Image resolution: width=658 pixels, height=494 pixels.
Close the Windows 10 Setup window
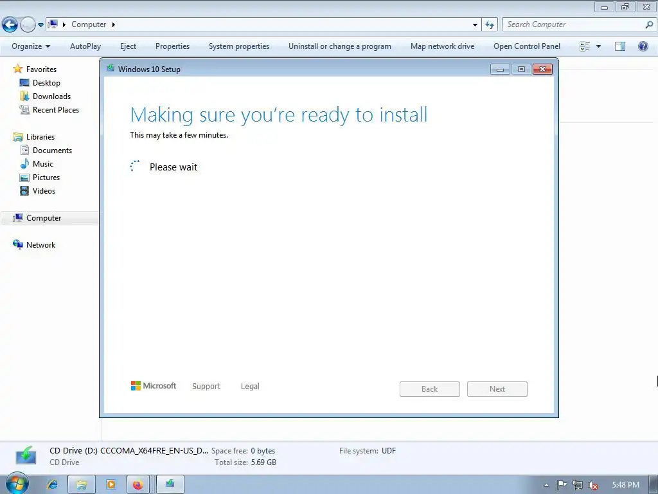tap(542, 69)
